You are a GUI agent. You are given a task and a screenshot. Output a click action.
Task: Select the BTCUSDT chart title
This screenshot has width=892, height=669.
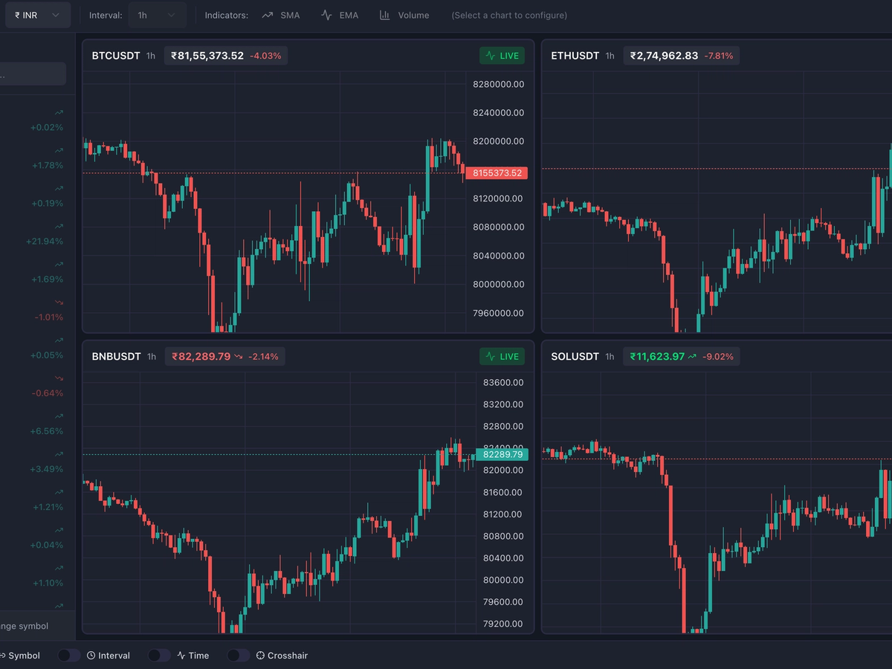(x=116, y=56)
